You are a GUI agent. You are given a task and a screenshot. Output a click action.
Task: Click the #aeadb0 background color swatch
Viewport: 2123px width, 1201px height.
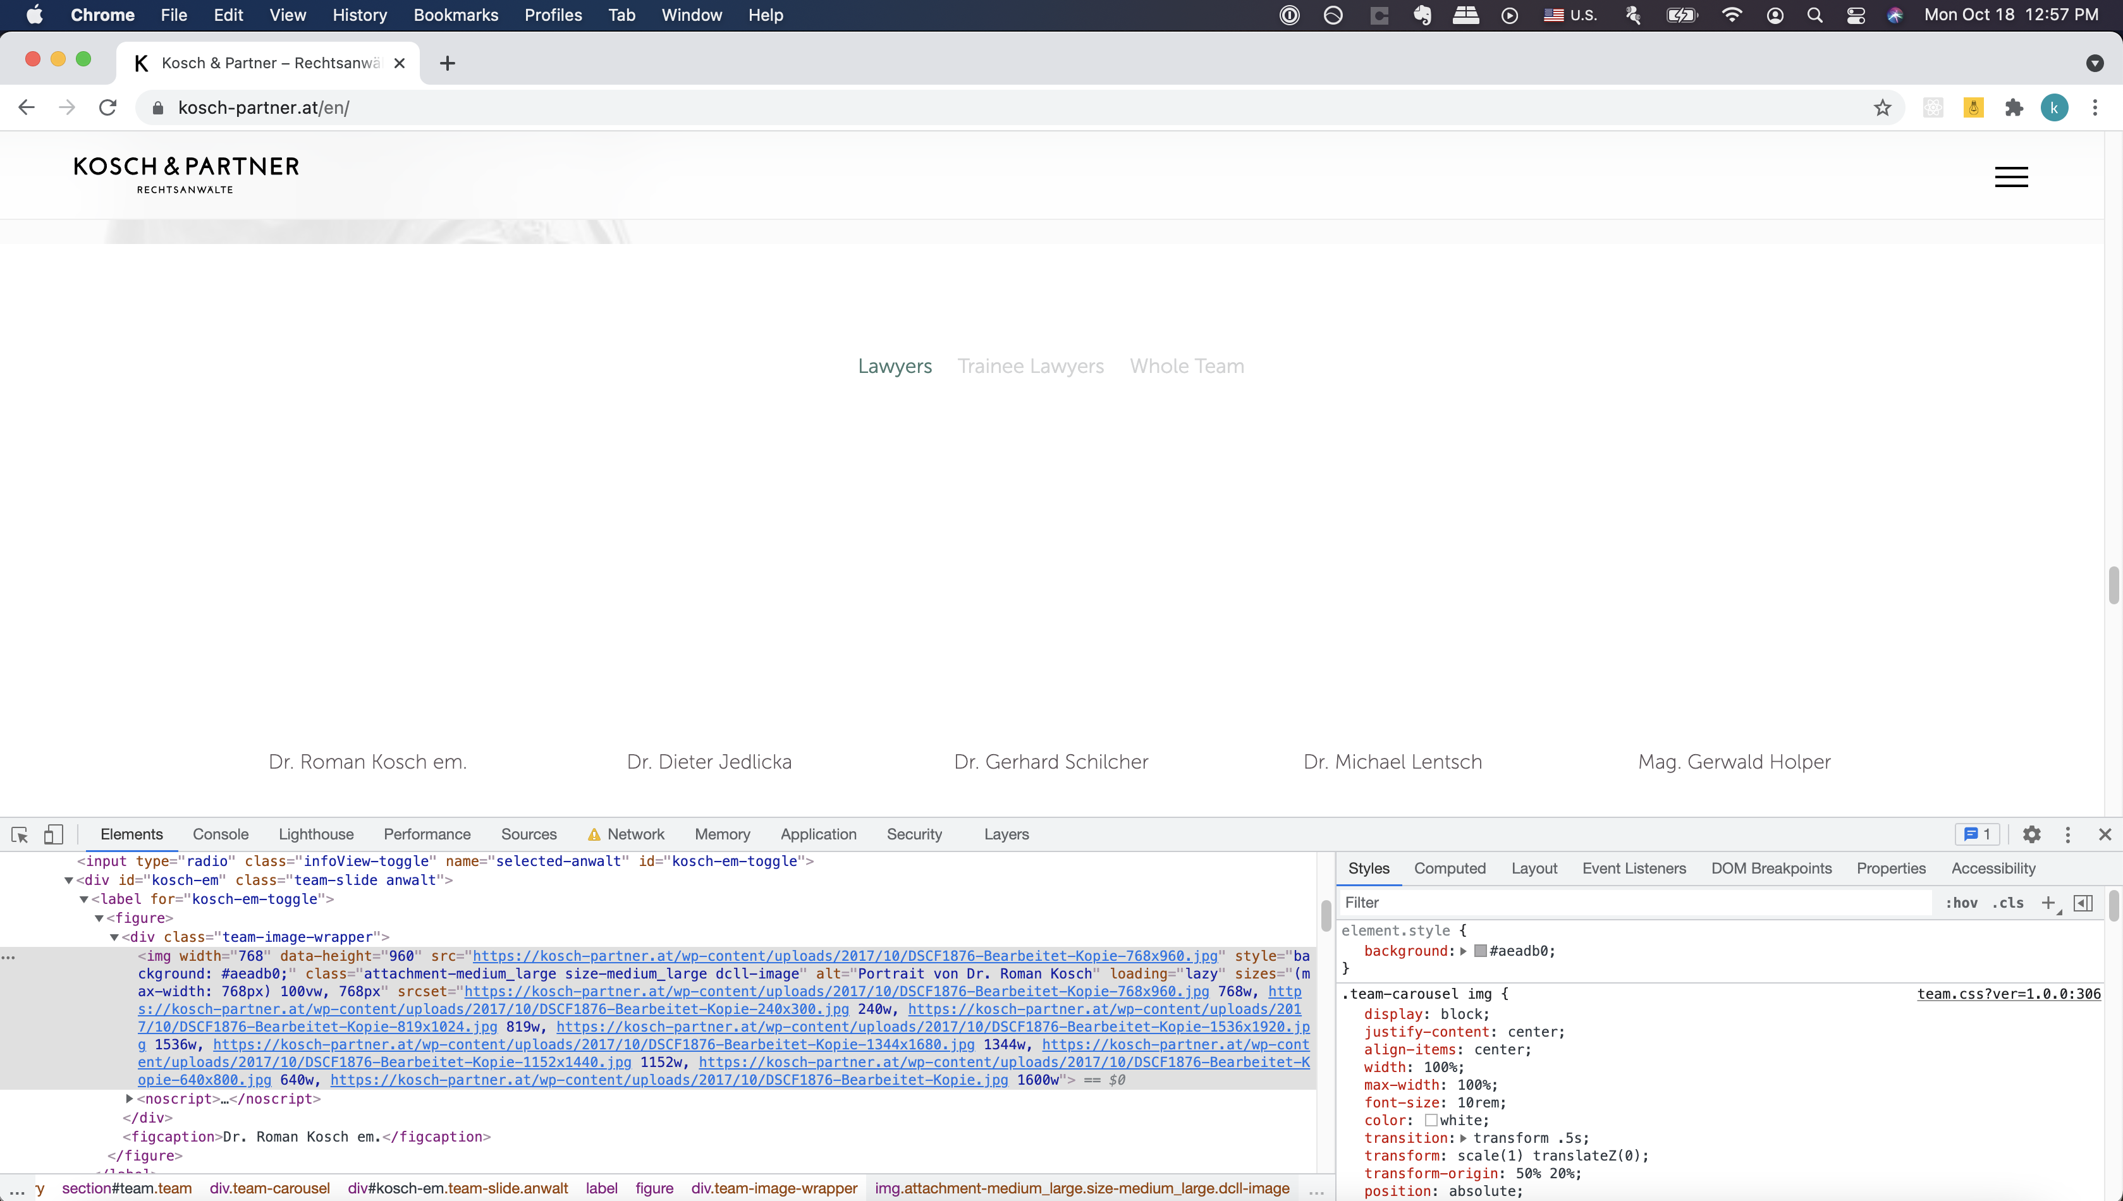1479,950
